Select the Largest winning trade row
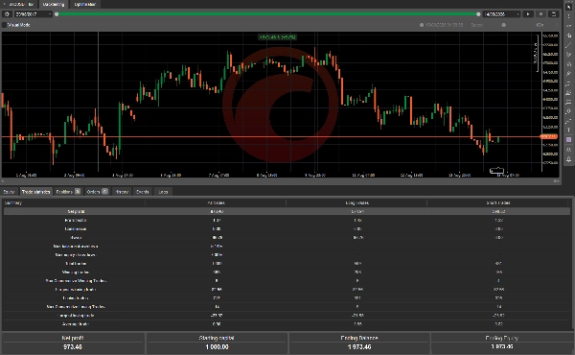The width and height of the screenshot is (575, 355). (287, 290)
